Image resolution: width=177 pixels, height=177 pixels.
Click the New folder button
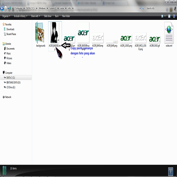click(66, 16)
